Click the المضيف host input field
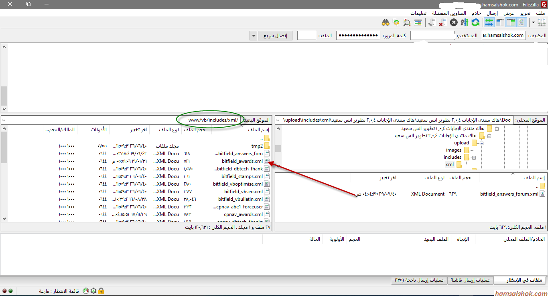 pos(503,35)
